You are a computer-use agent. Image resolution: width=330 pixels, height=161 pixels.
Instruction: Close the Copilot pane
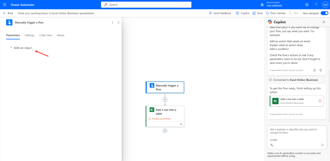324,22
